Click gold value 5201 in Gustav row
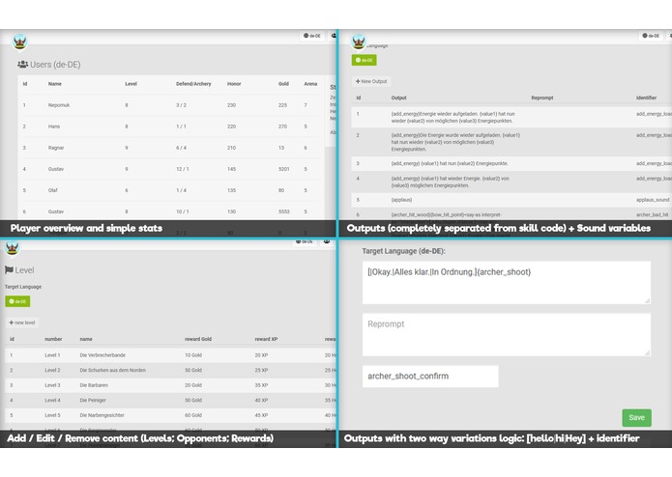Viewport: 672px width, 477px height. point(283,169)
